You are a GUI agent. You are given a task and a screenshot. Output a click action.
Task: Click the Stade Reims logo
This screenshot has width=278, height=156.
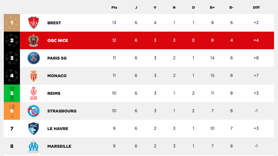pyautogui.click(x=33, y=93)
